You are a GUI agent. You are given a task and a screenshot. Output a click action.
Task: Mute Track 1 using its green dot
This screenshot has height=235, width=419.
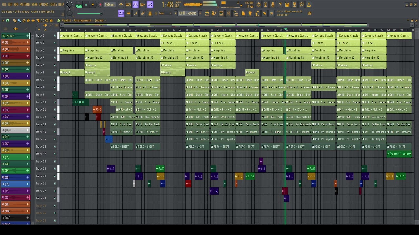pyautogui.click(x=55, y=36)
